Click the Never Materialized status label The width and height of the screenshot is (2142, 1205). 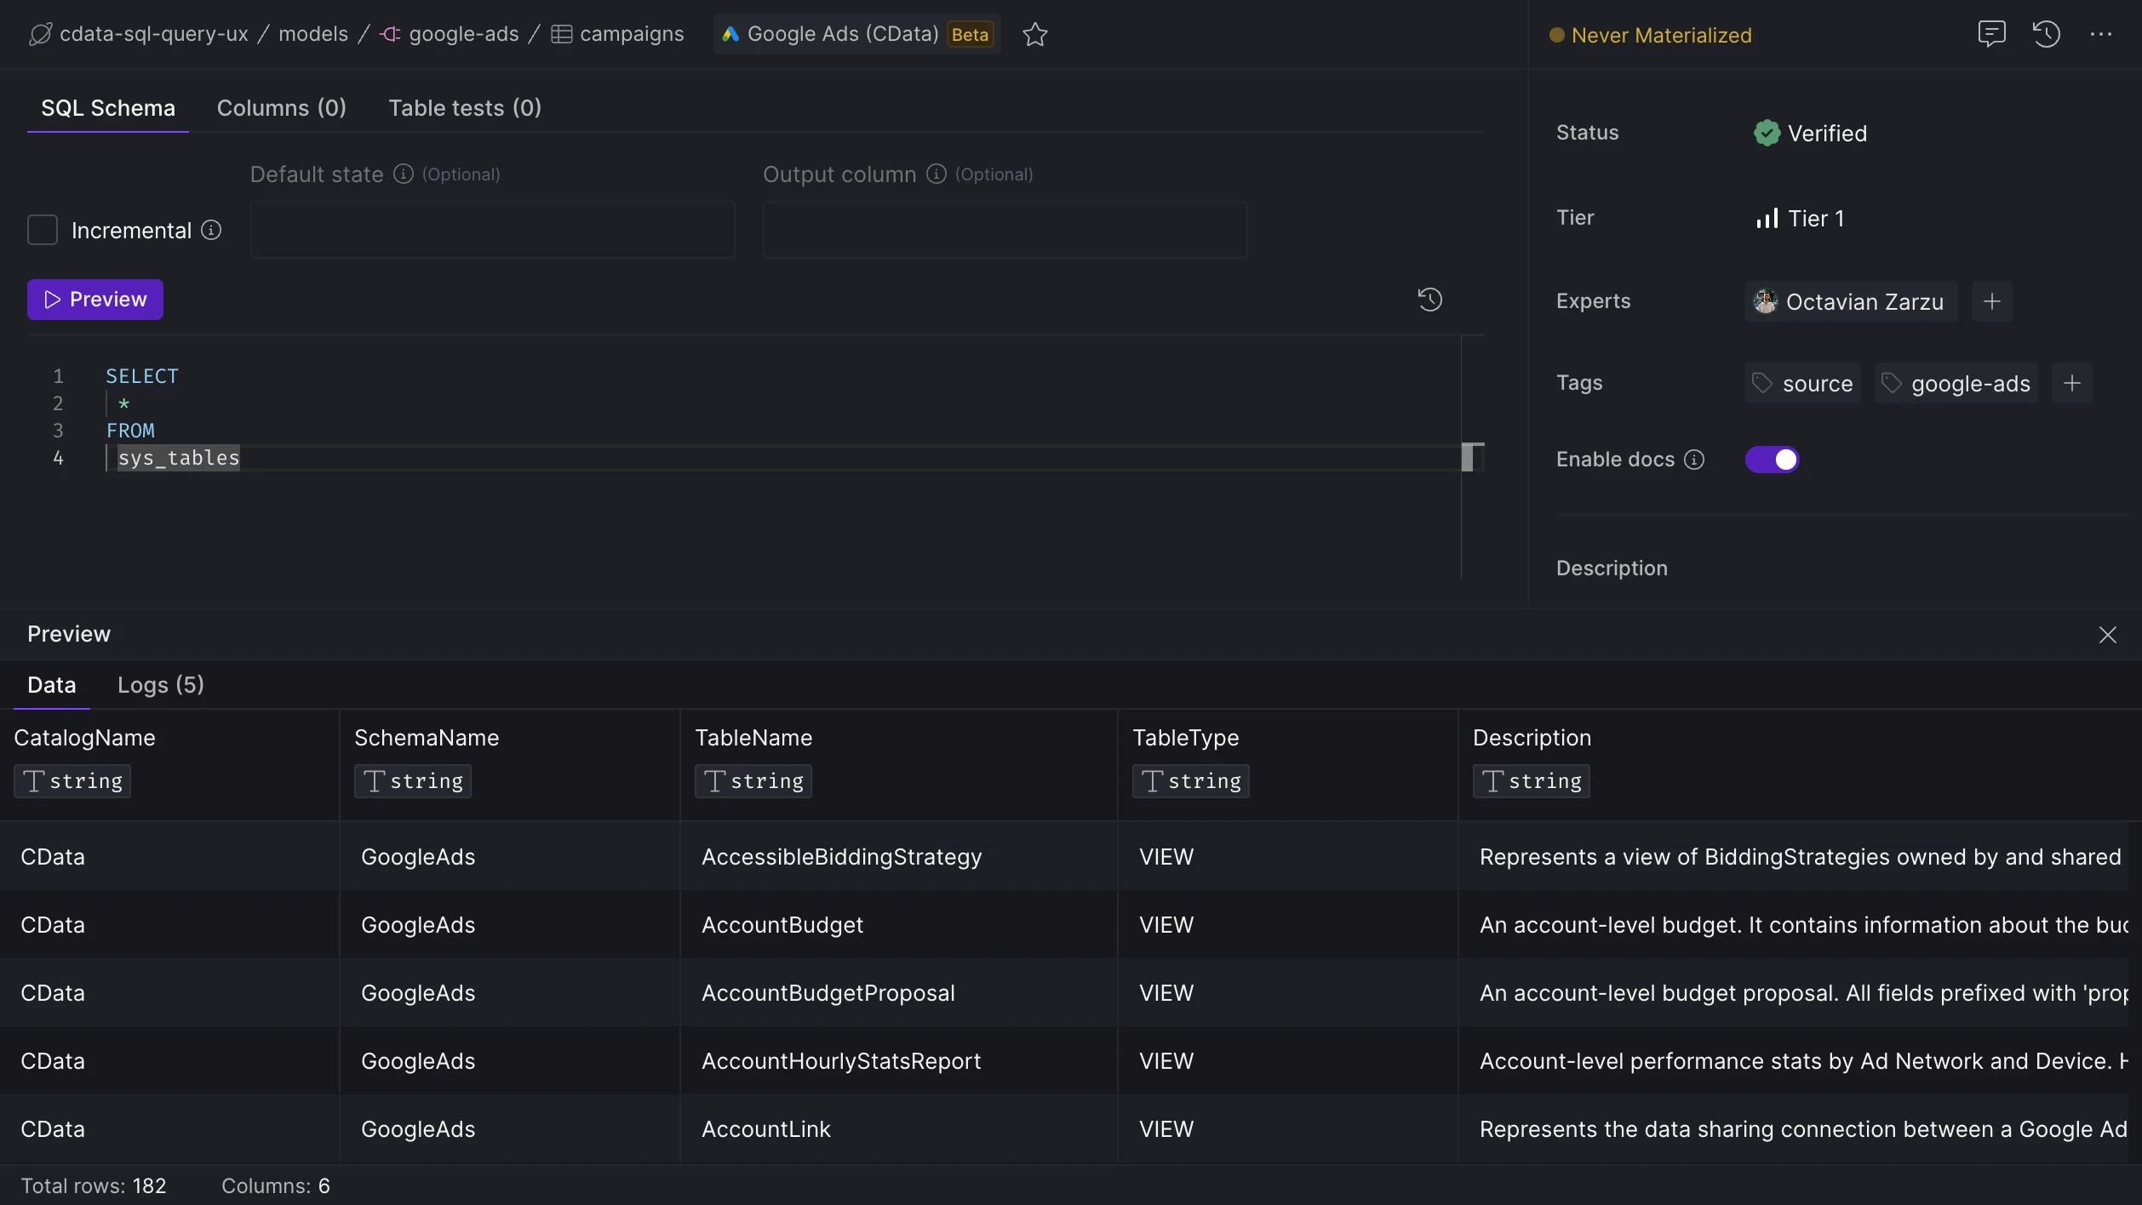point(1661,35)
